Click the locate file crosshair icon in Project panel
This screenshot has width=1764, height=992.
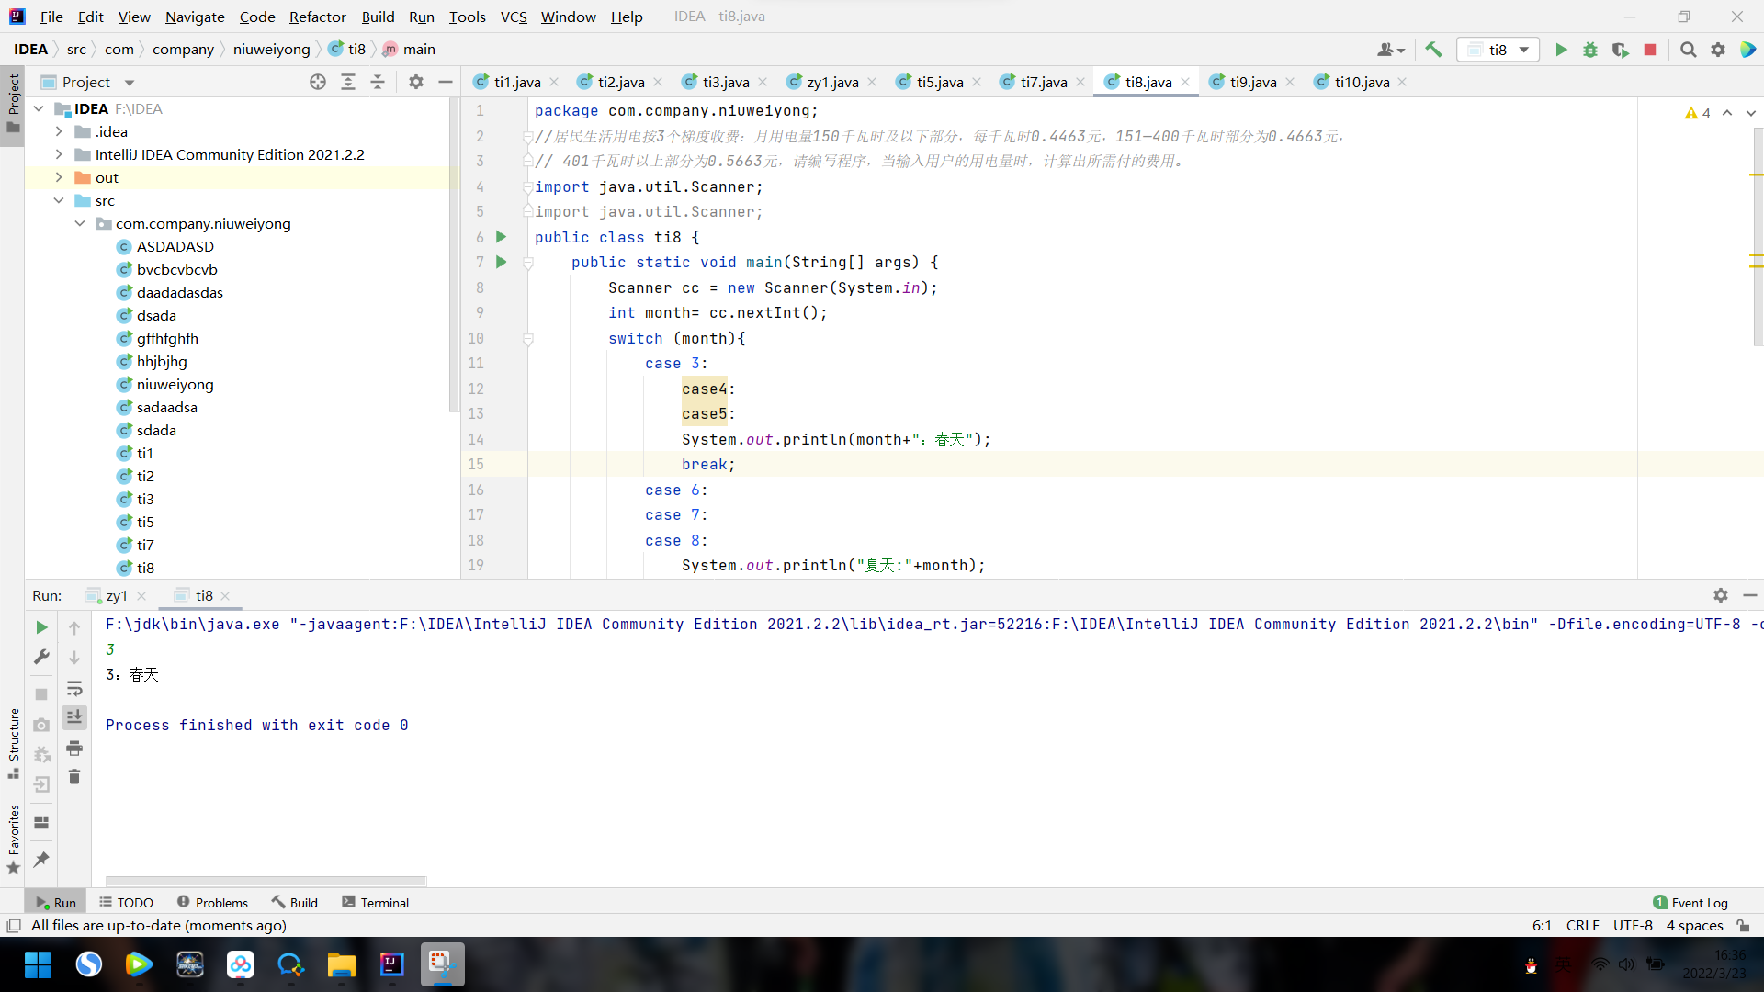click(318, 82)
